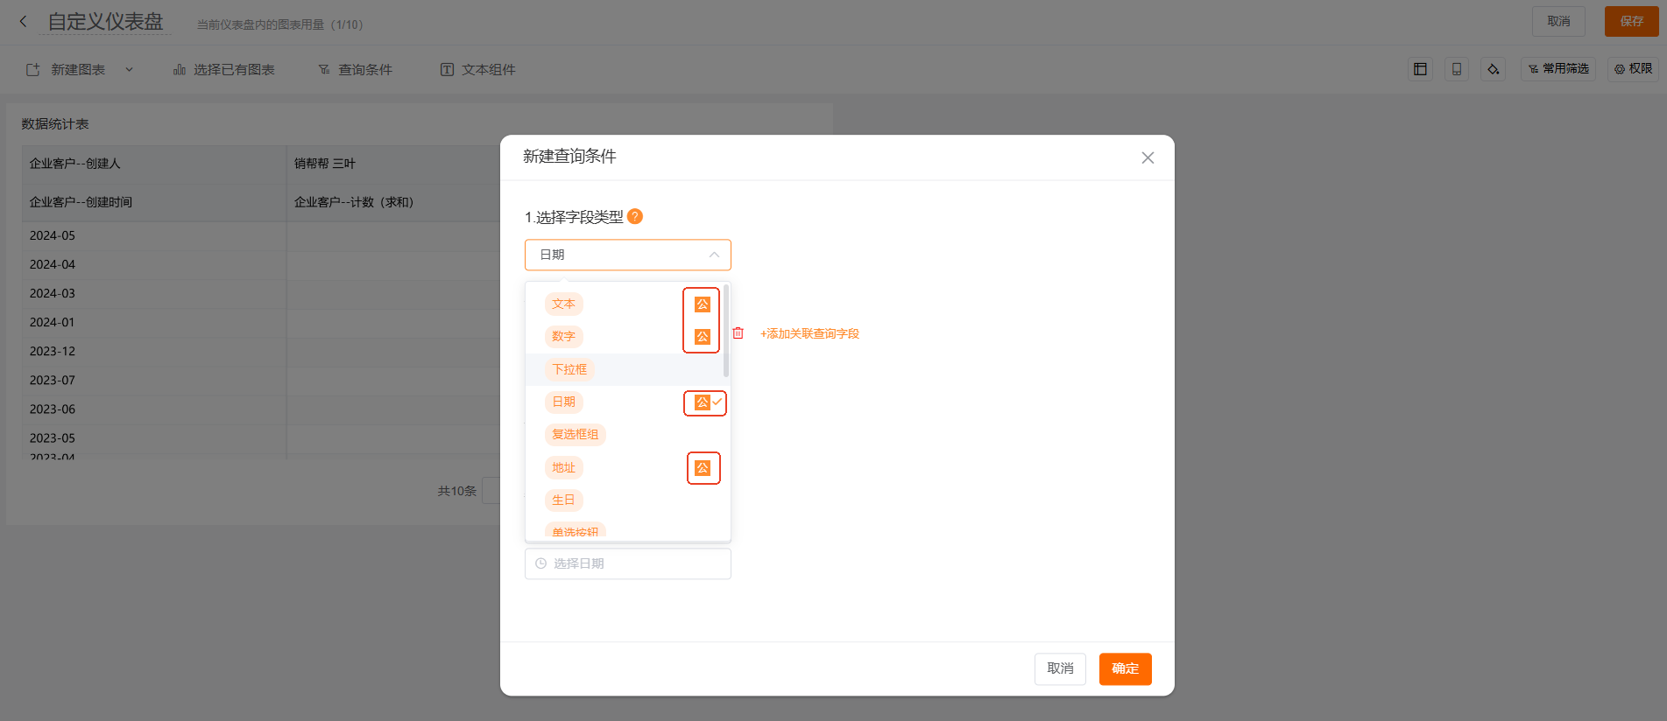This screenshot has height=721, width=1667.
Task: Switch to mobile preview icon
Action: [1456, 69]
